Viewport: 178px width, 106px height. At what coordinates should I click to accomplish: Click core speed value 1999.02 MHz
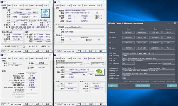(x=17, y=34)
